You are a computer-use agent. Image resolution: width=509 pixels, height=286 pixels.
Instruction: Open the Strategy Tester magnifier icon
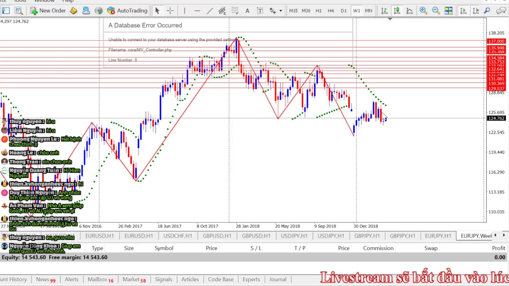tap(18, 11)
